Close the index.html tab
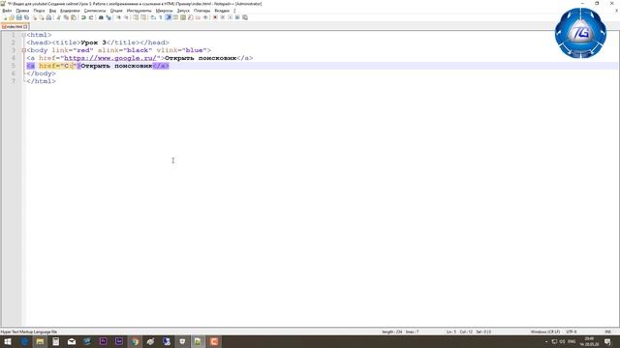This screenshot has width=620, height=348. (26, 26)
